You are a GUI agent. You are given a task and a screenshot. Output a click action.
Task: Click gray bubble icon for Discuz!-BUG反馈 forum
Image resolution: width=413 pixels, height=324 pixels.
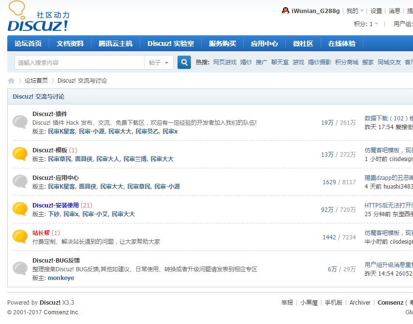(x=20, y=268)
